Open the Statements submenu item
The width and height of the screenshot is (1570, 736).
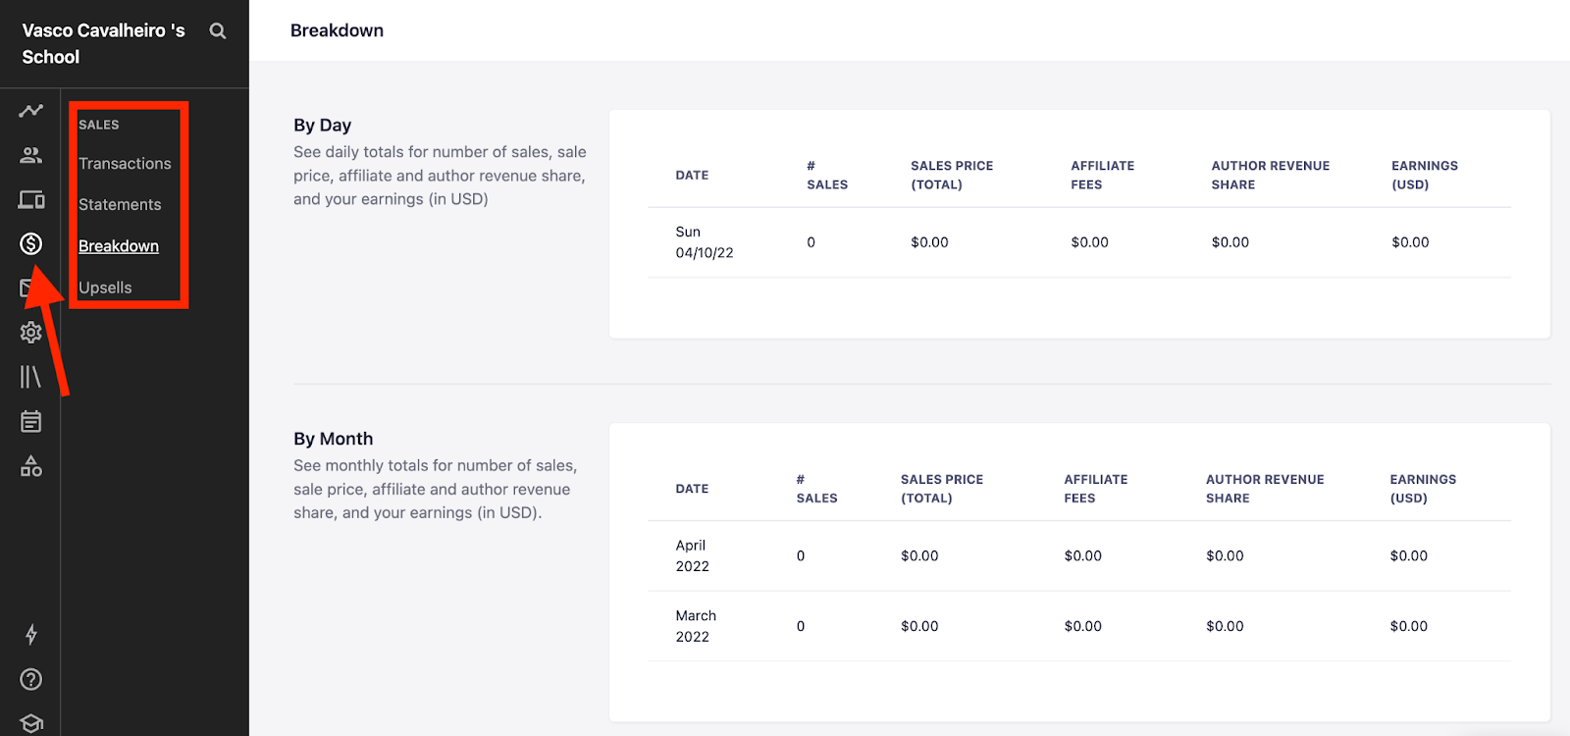120,205
